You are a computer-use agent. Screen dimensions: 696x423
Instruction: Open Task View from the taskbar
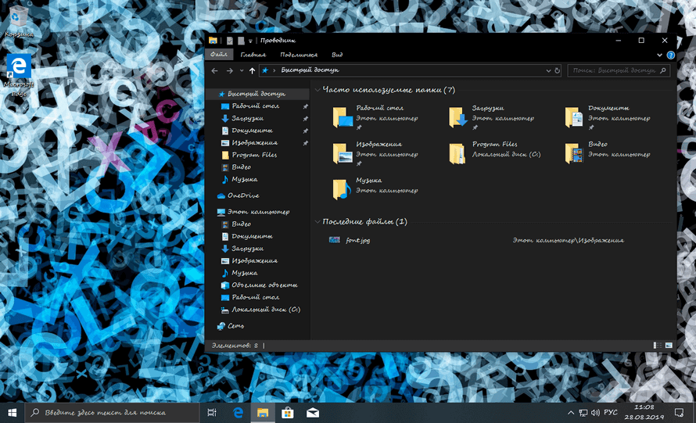coord(212,413)
